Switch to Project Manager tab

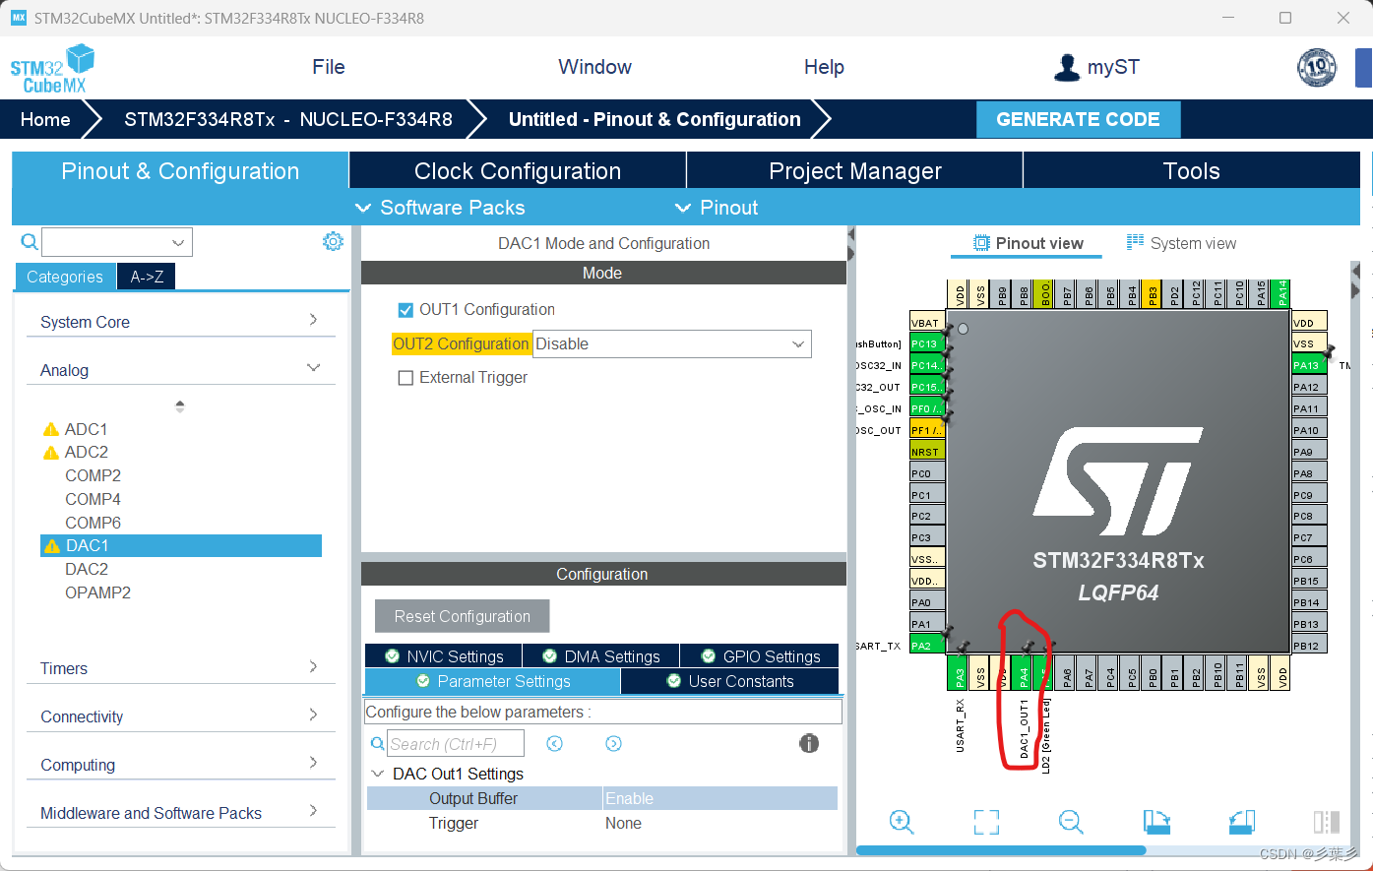(855, 170)
